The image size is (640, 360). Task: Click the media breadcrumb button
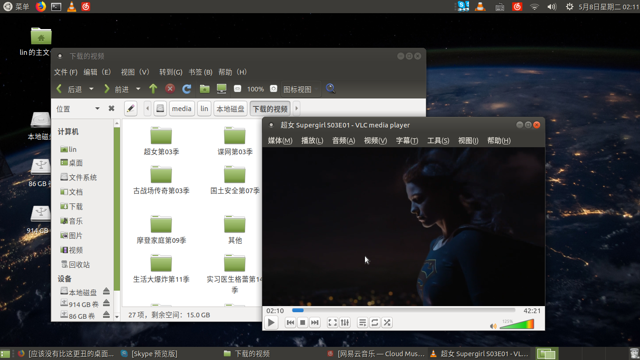click(182, 109)
